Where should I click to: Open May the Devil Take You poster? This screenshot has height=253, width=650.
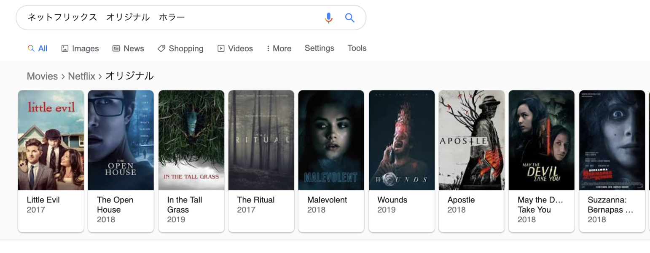tap(542, 140)
